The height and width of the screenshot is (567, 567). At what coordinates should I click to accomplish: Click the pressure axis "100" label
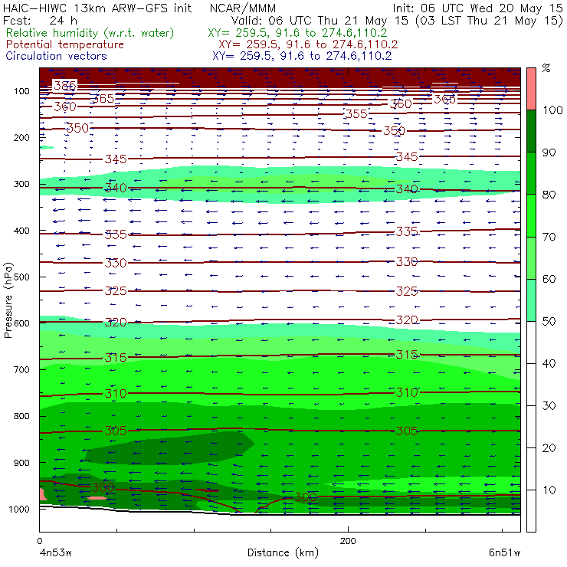click(x=21, y=91)
